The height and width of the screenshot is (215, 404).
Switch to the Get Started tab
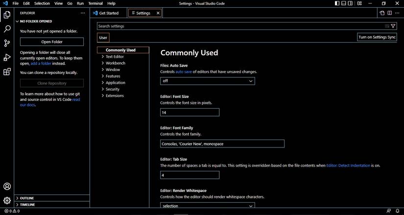pos(108,13)
